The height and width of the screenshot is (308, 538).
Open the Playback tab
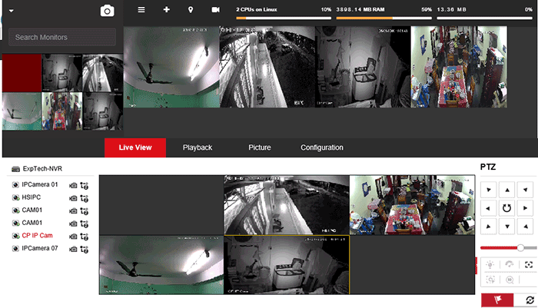click(198, 147)
